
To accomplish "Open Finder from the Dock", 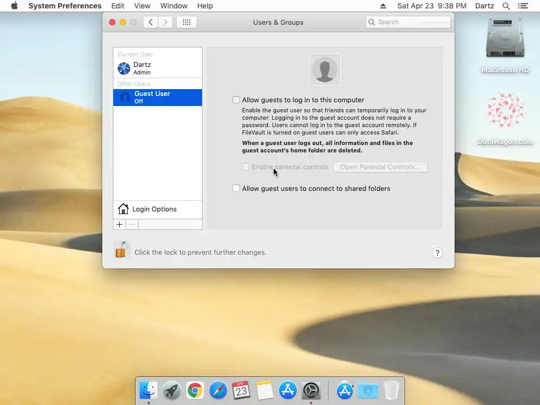I will coord(148,391).
